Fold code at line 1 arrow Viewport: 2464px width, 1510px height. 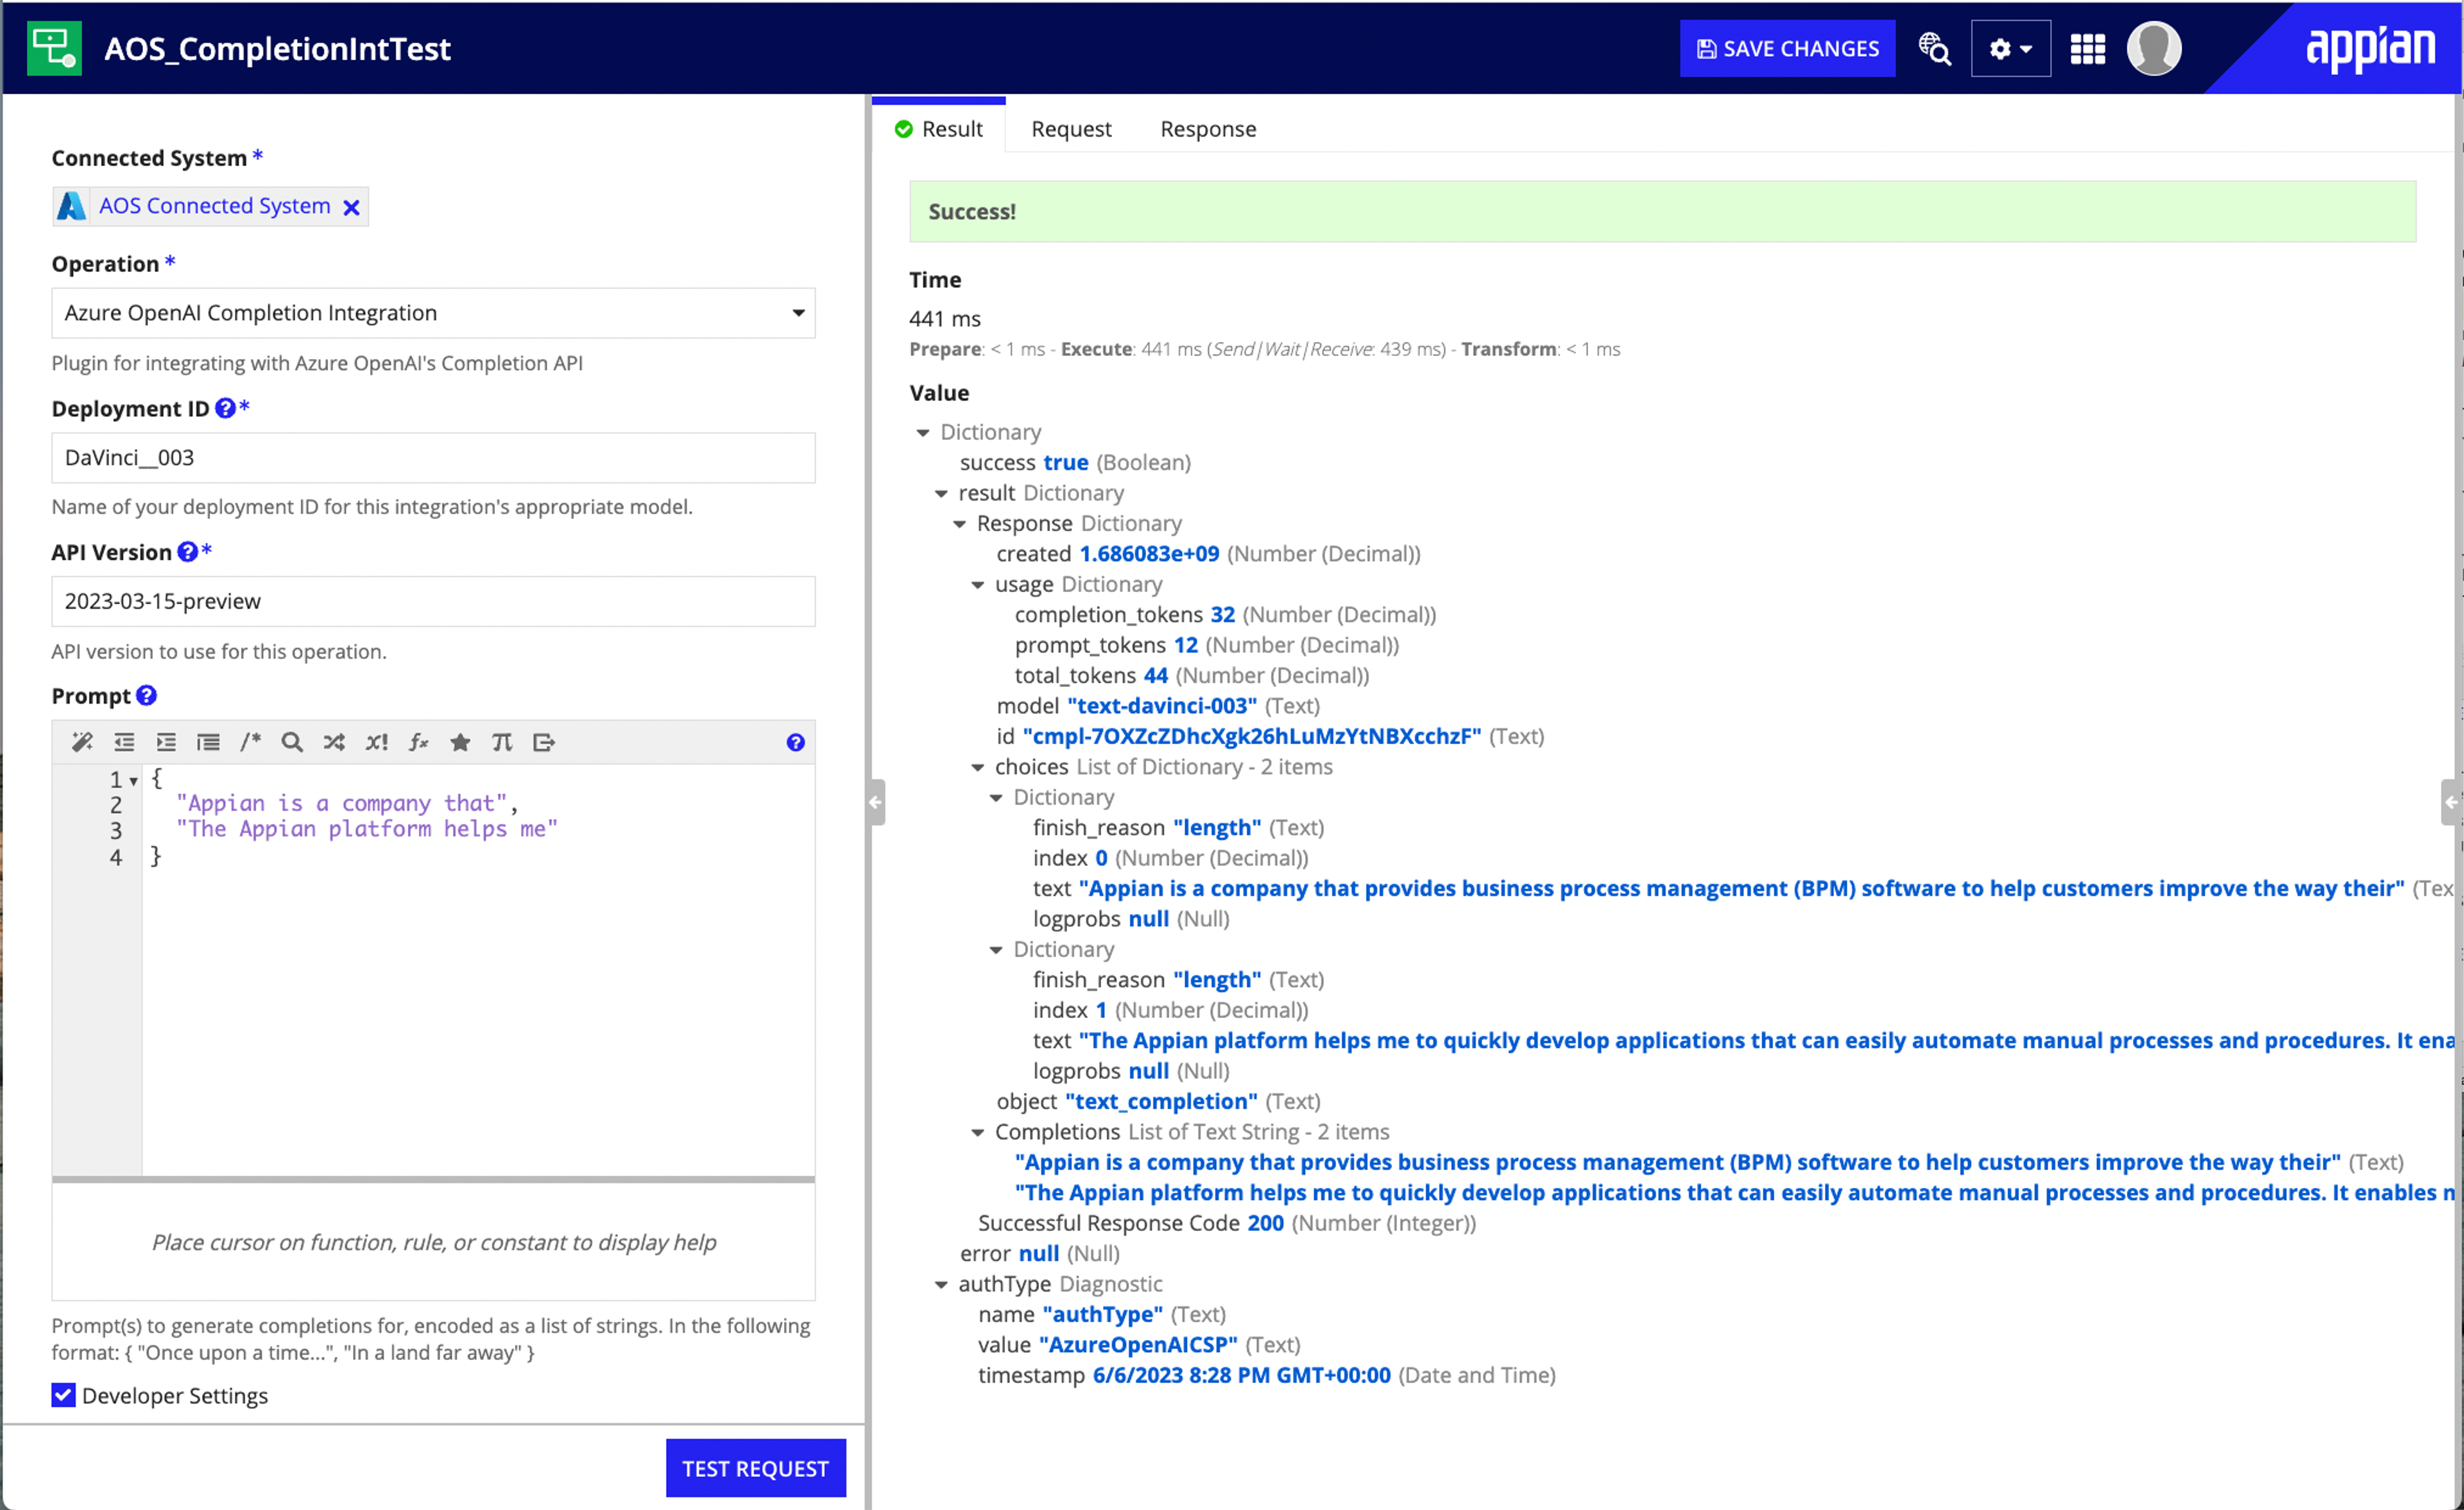coord(133,781)
